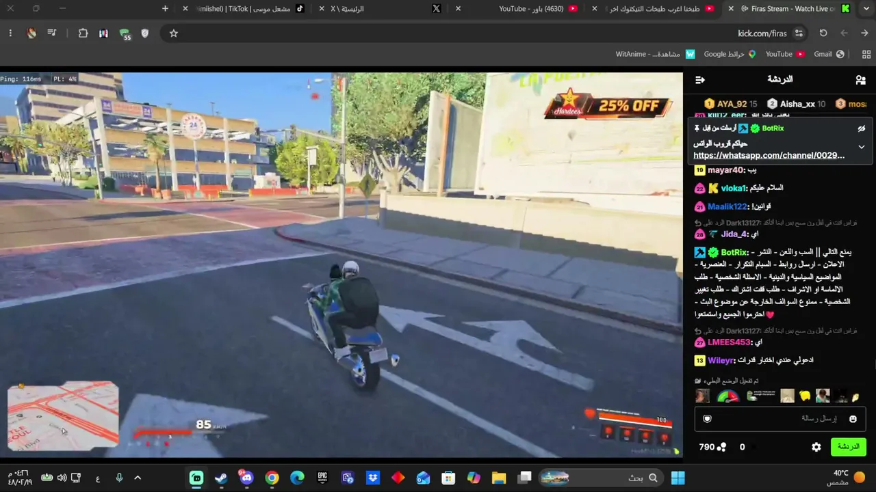This screenshot has height=492, width=876.
Task: Switch to the TikTok tab
Action: pyautogui.click(x=245, y=9)
